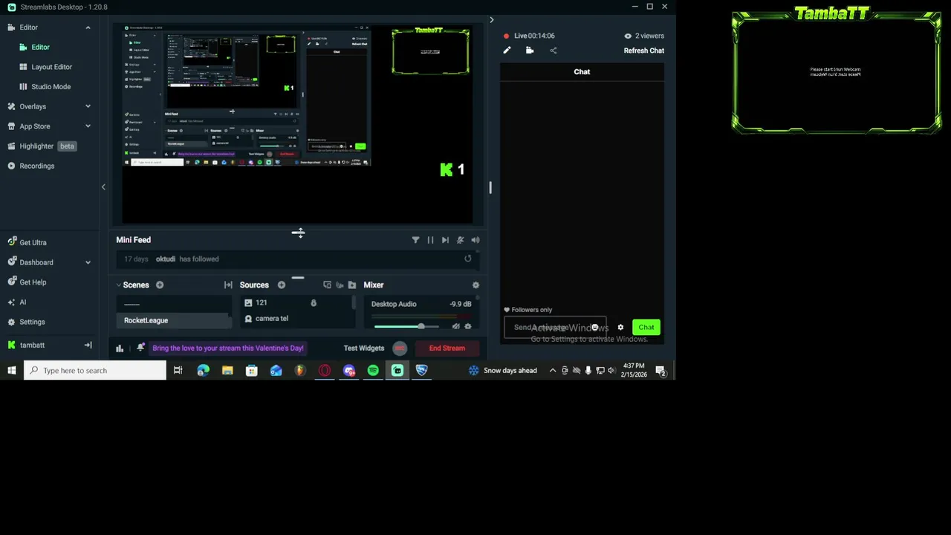The width and height of the screenshot is (951, 535).
Task: Open notifications bell icon
Action: [140, 348]
